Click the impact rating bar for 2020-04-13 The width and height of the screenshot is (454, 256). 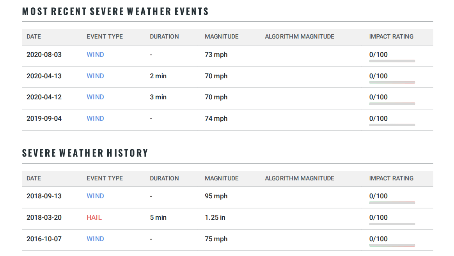coord(392,83)
